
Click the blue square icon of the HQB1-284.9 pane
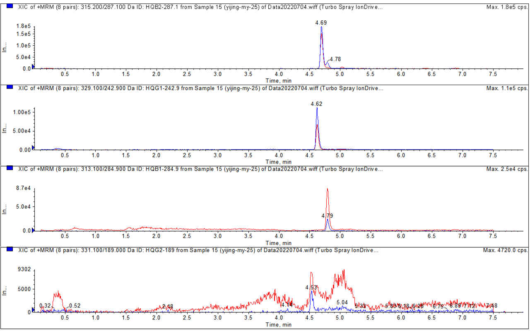tap(10, 169)
